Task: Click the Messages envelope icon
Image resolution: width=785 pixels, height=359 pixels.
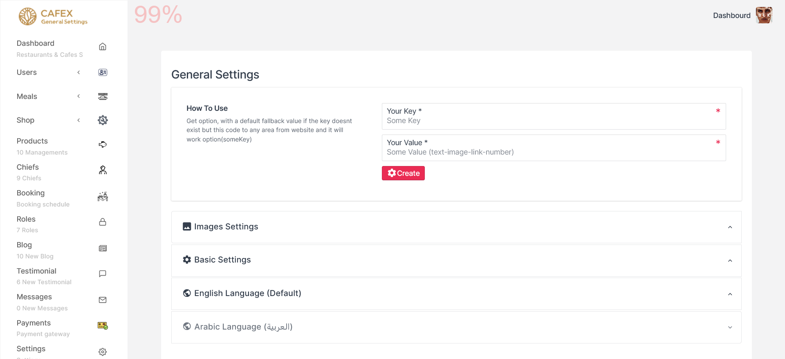Action: coord(103,300)
